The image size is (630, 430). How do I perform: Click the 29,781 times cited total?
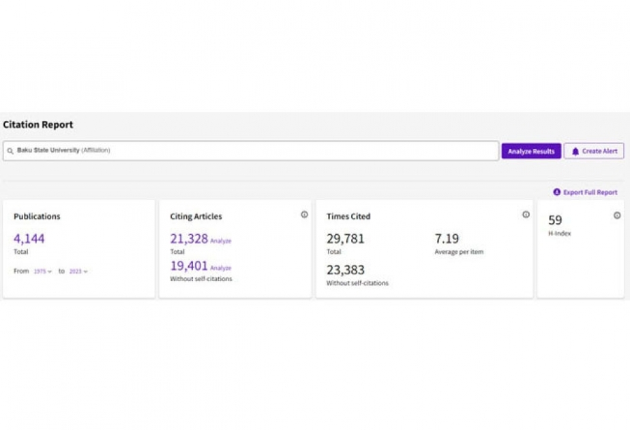coord(345,238)
